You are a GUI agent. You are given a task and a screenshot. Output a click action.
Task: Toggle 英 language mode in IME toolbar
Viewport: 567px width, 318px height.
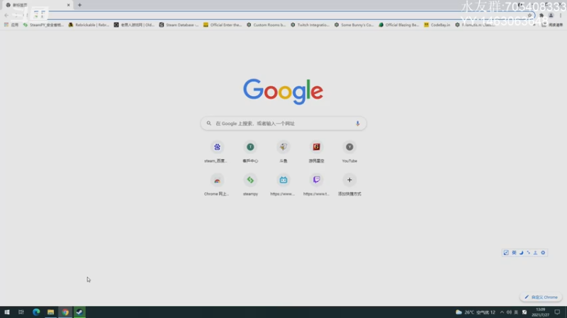(514, 253)
